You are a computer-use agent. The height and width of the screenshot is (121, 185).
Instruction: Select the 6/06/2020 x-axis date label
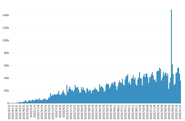coord(89,112)
